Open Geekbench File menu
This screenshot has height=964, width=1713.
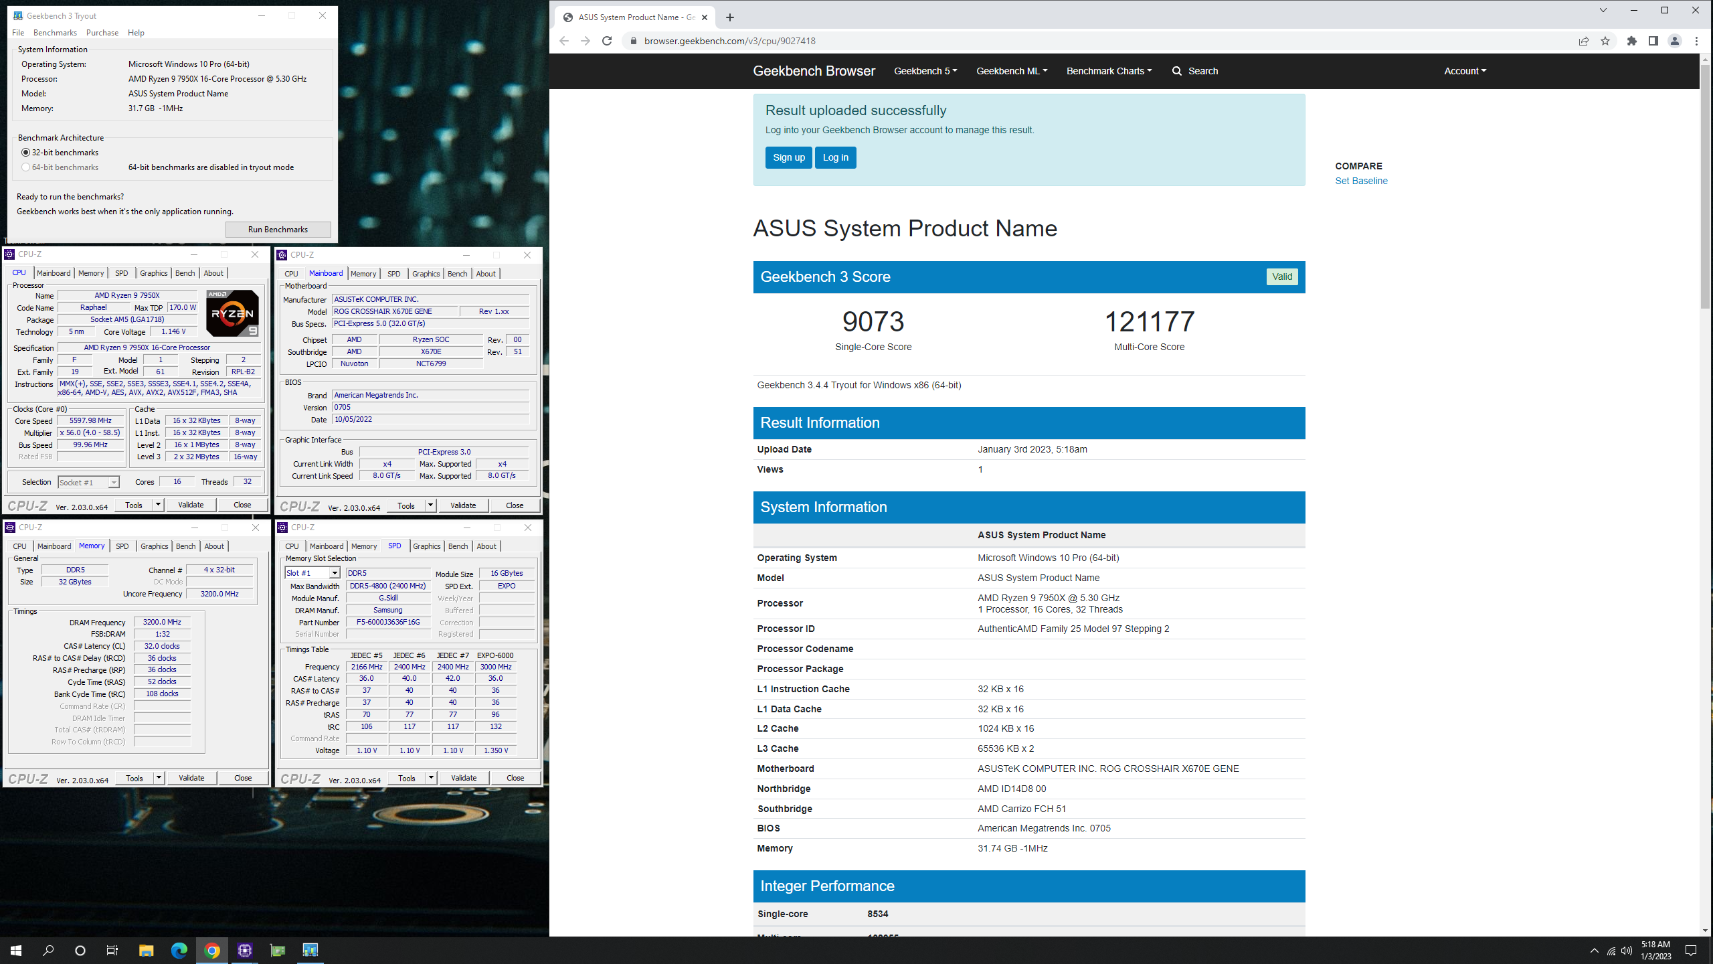pos(18,33)
